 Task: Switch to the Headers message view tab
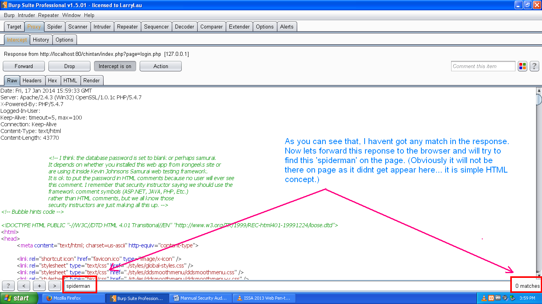point(32,80)
